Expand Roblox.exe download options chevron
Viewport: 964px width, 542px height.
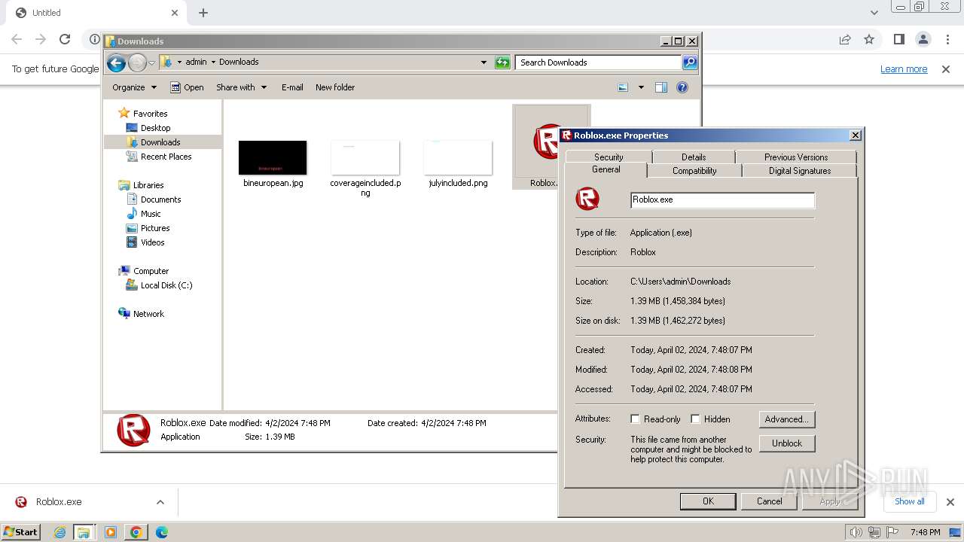(x=160, y=502)
